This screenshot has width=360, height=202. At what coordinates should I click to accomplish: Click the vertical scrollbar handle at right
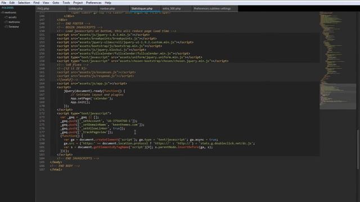pyautogui.click(x=358, y=149)
